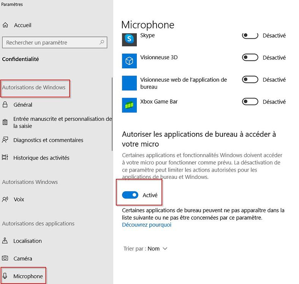This screenshot has width=299, height=284.
Task: Click the Skype app icon
Action: (129, 39)
